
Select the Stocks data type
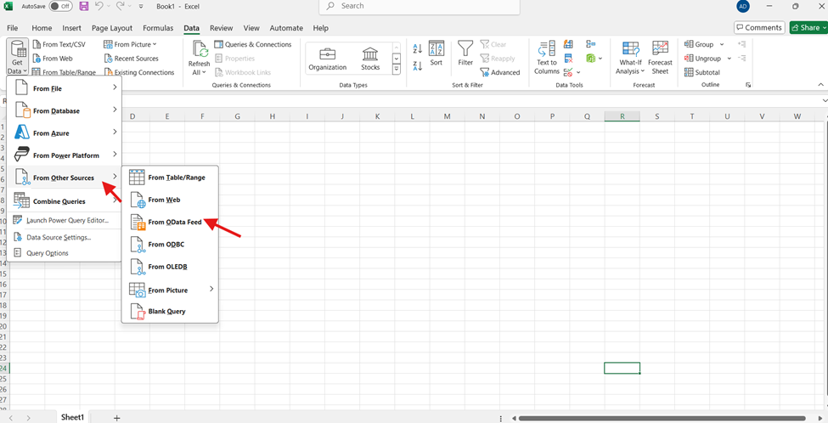click(x=370, y=58)
